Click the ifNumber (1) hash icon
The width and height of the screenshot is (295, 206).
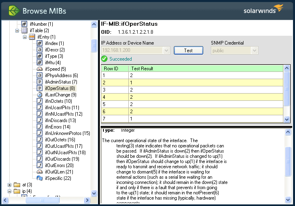coord(24,24)
